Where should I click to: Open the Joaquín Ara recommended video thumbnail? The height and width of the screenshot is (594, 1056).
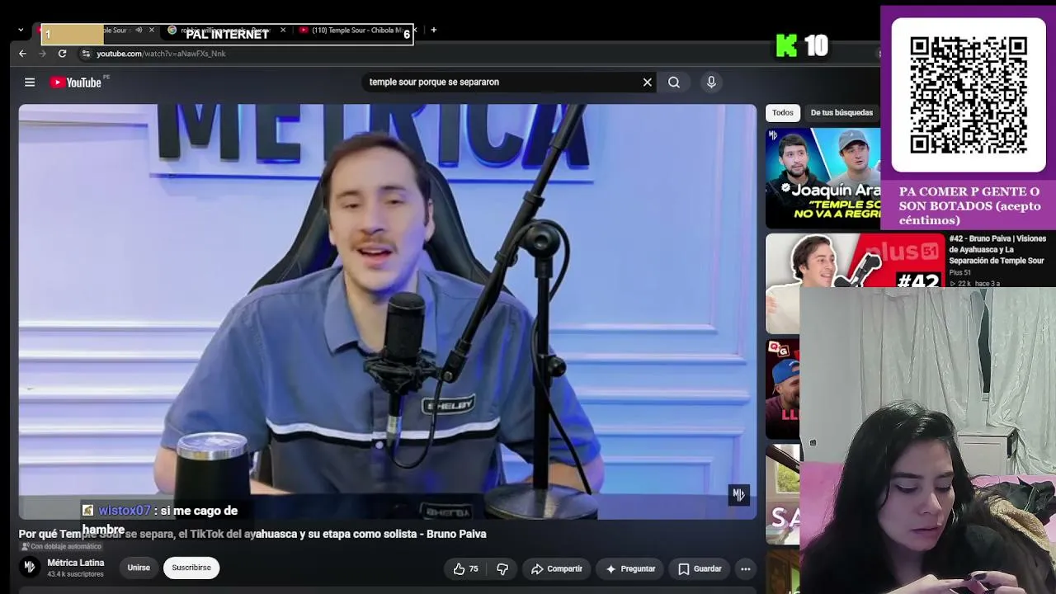[x=823, y=177]
